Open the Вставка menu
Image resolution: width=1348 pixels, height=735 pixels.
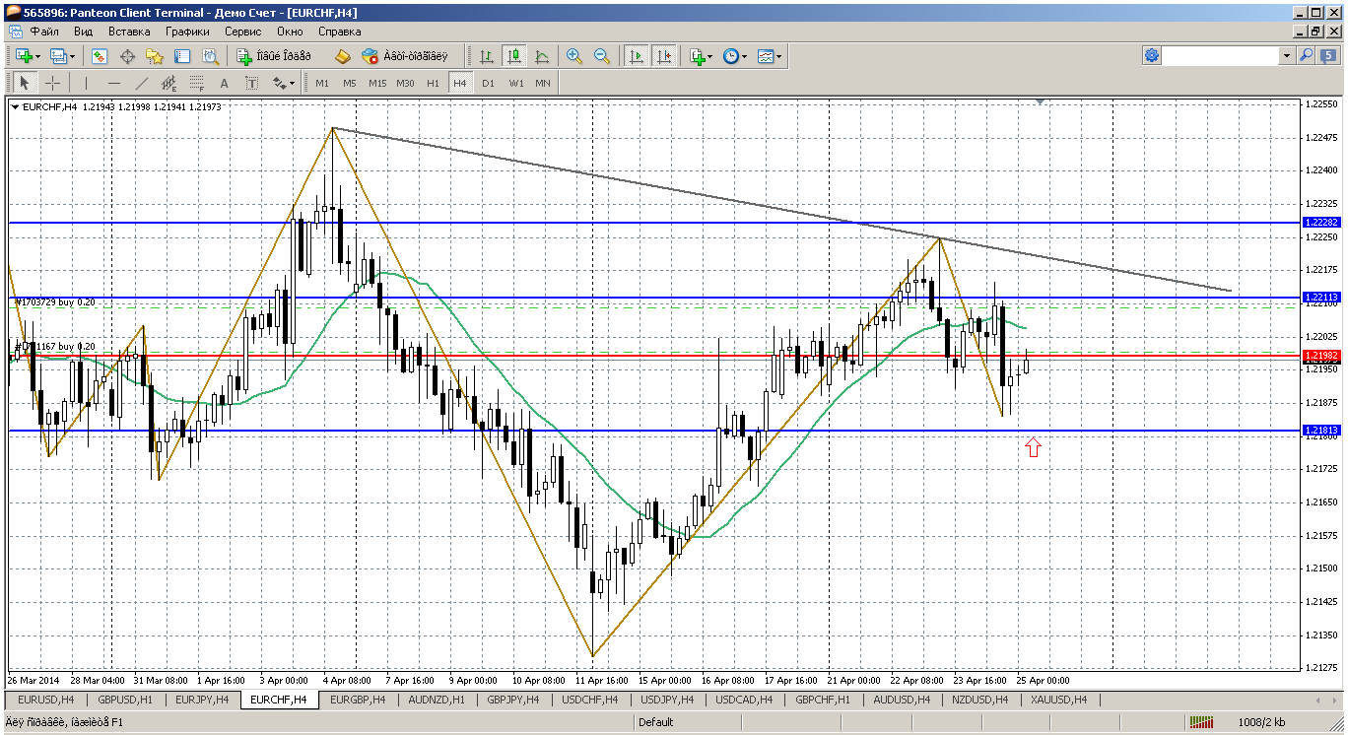point(129,32)
